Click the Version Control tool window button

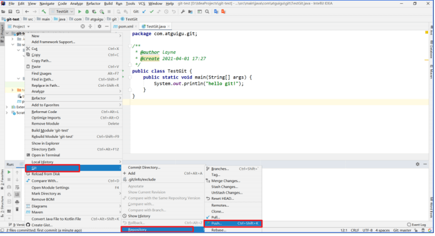[17, 225]
